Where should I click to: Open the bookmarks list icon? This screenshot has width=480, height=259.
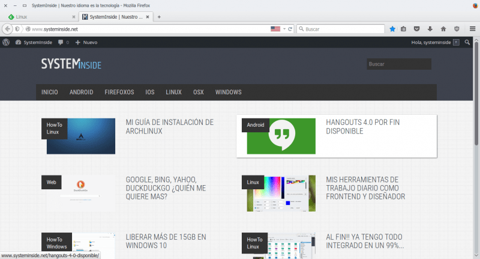pyautogui.click(x=404, y=28)
